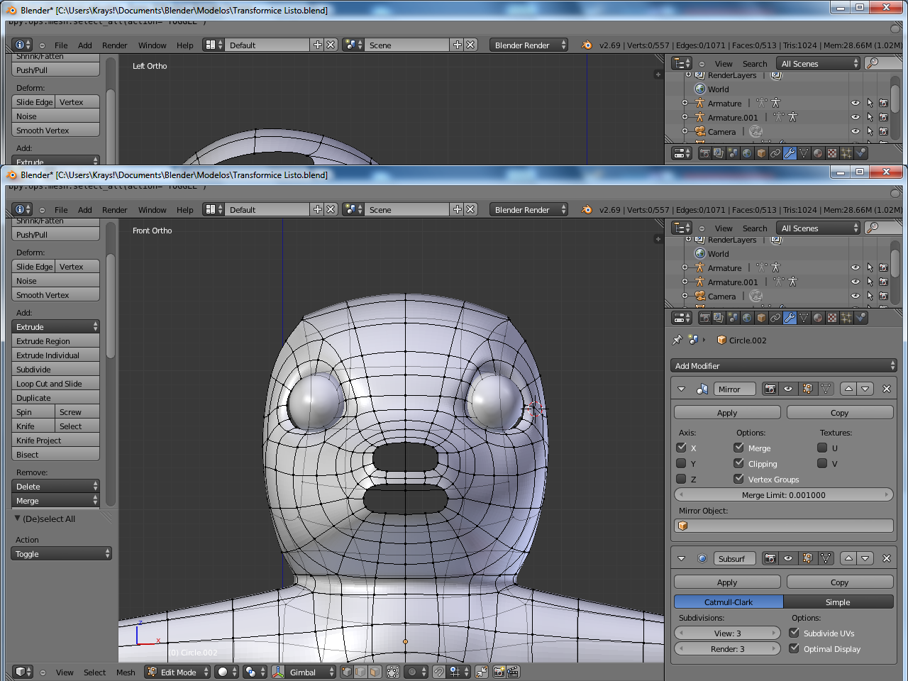The image size is (908, 681).
Task: Toggle Mirror modifier render camera icon
Action: pyautogui.click(x=770, y=389)
